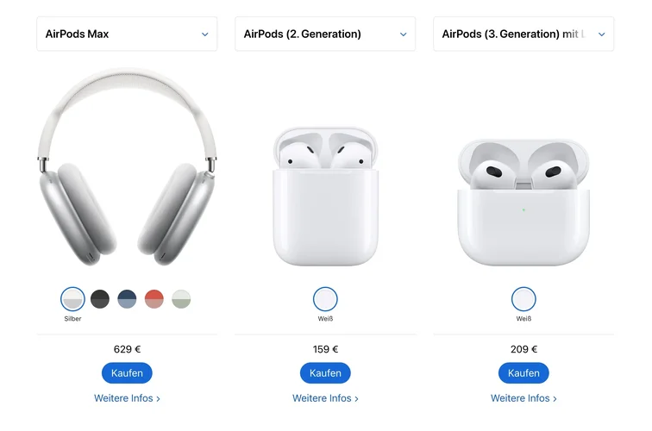Click the AirPods Max headphones image

coord(127,168)
